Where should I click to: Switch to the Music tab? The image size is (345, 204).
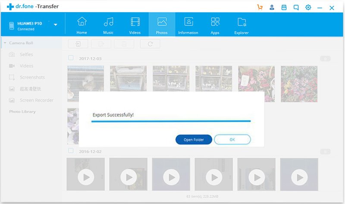coord(108,25)
